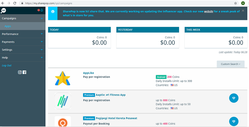Open Pegipegi Hotel Kereta Pesawat campaign
249x127 pixels.
(116, 118)
